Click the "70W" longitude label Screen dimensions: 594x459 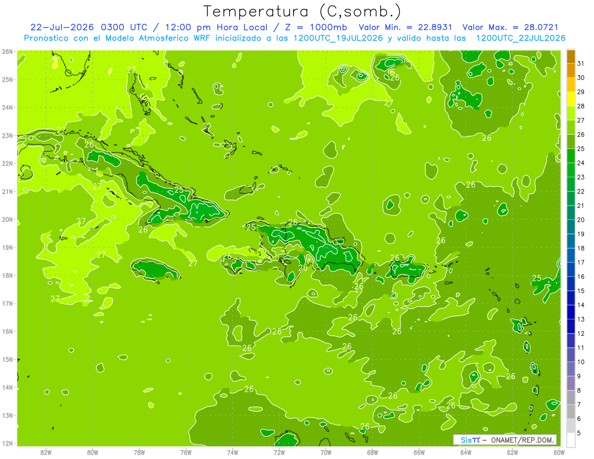pyautogui.click(x=326, y=452)
